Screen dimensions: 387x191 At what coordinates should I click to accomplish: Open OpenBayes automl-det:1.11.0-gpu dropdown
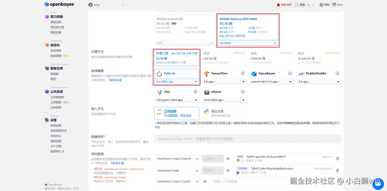272,82
